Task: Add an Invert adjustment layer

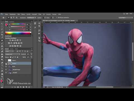Action: point(10,46)
